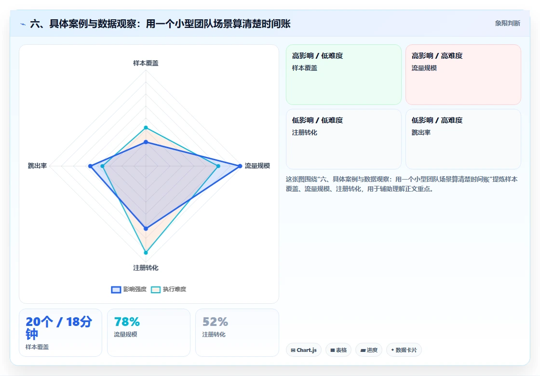Click the blue data point at 跳出率 axis
This screenshot has width=540, height=376.
90,166
